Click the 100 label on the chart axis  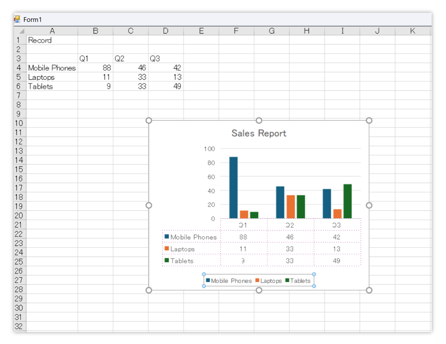209,149
